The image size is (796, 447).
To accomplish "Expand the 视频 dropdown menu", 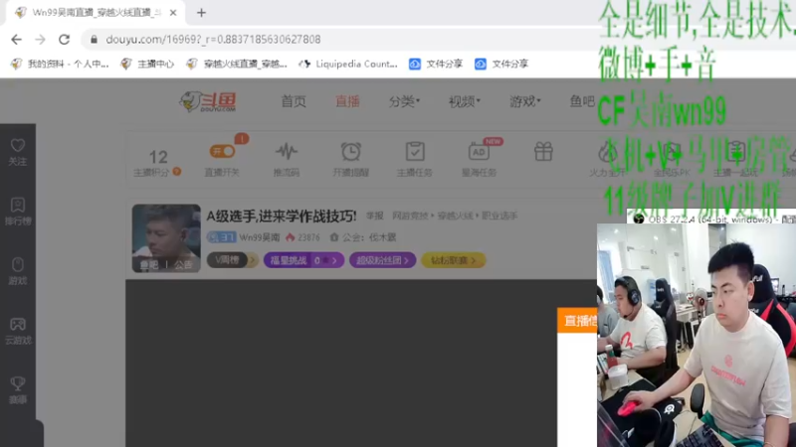I will 464,101.
